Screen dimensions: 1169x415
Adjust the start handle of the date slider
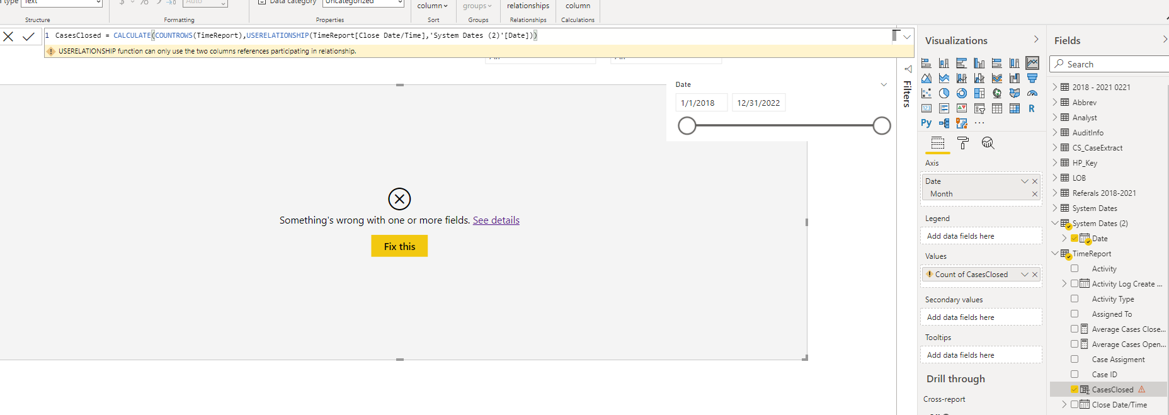pyautogui.click(x=687, y=126)
